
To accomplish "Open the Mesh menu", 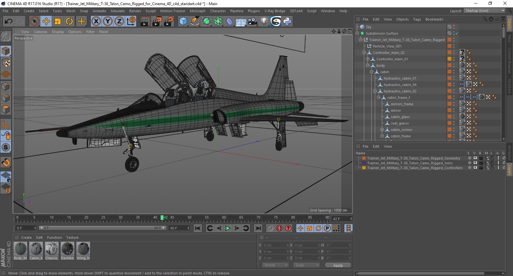I will coord(71,11).
